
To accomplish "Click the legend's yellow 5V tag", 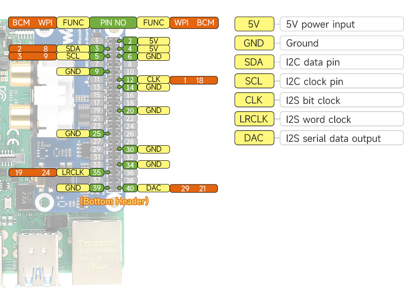I will coord(254,24).
